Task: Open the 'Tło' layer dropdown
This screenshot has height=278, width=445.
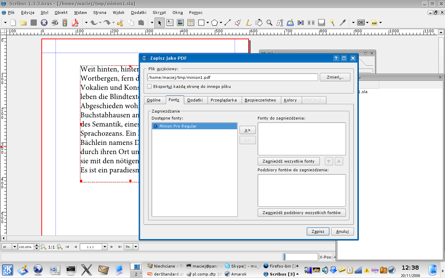Action: coord(136,247)
